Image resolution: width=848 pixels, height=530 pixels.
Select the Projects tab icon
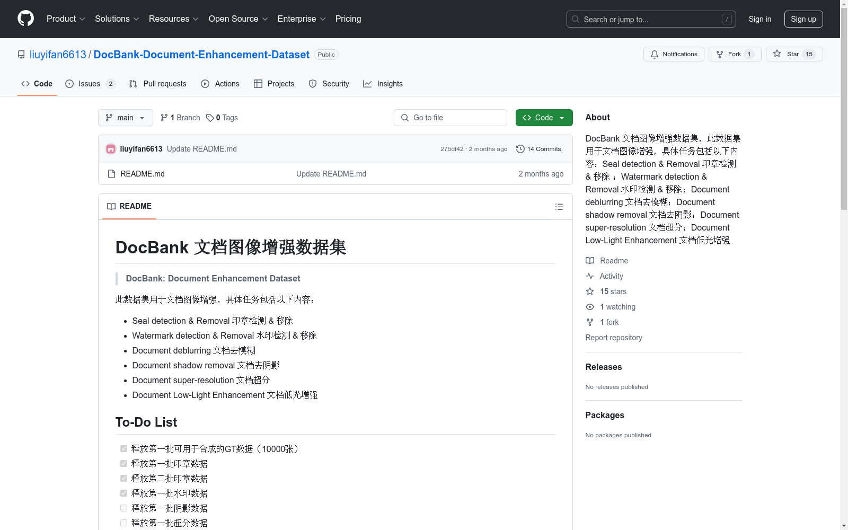coord(259,84)
